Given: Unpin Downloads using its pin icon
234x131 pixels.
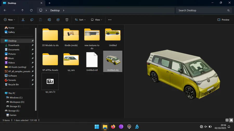Looking at the screenshot, I should pos(32,45).
